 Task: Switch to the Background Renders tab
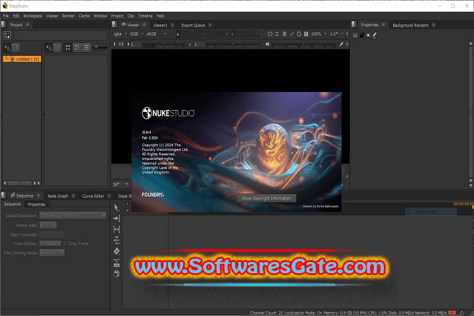pos(411,25)
